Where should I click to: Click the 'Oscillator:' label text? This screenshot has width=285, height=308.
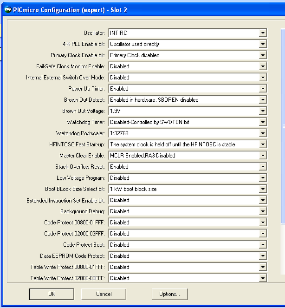pos(94,33)
